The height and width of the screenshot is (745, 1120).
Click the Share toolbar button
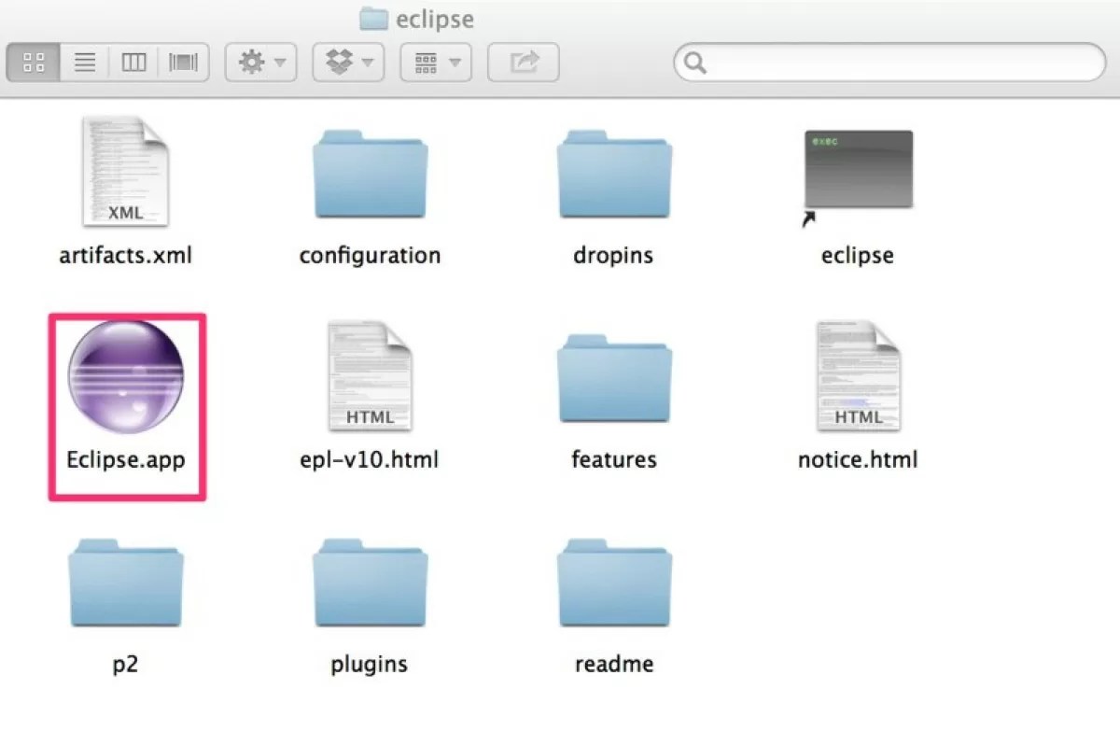524,63
